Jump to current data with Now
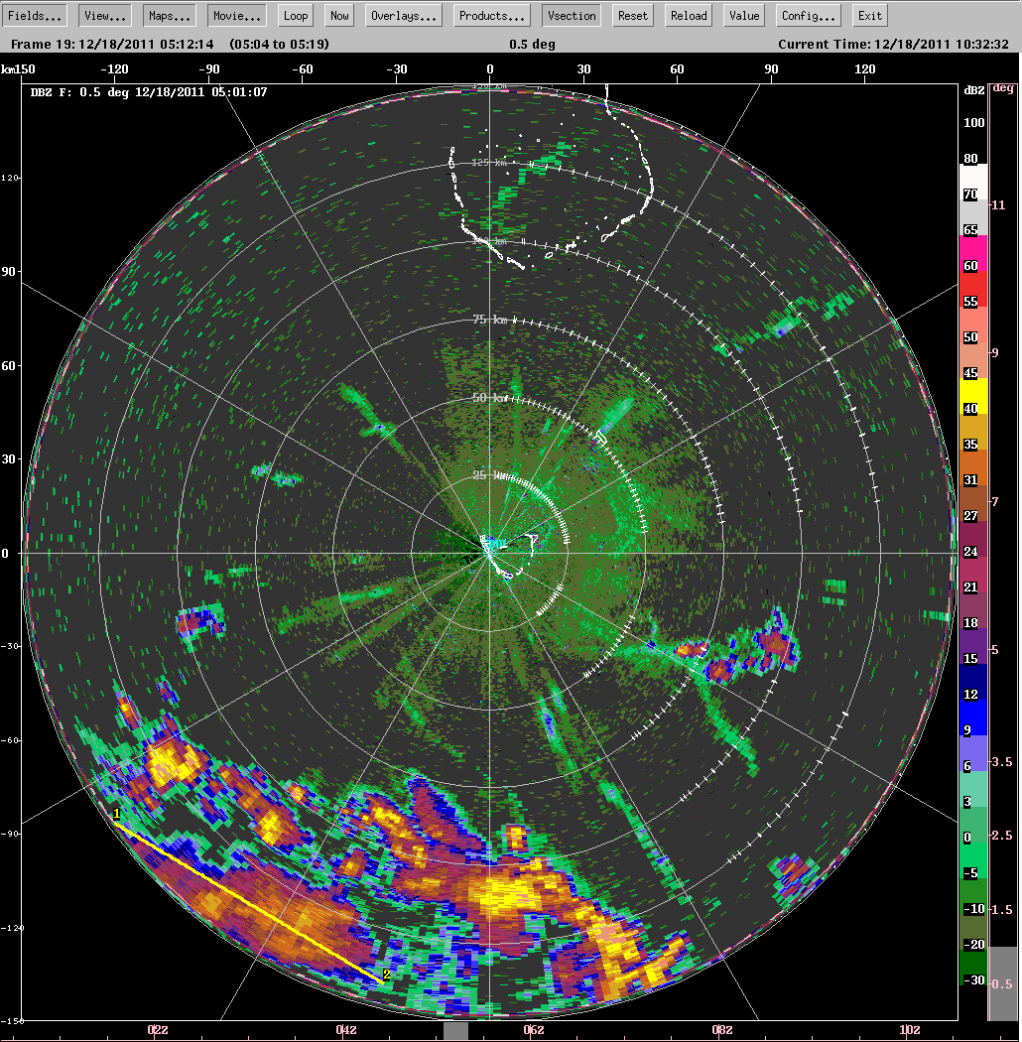The width and height of the screenshot is (1022, 1042). [338, 15]
